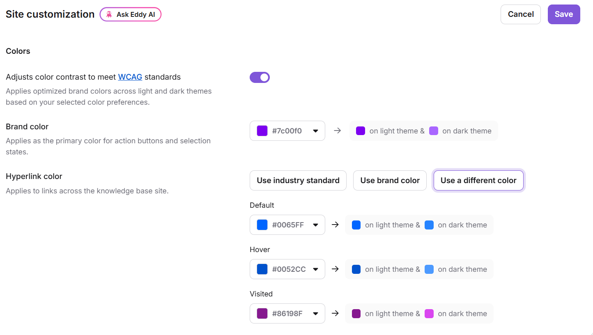Click the Brand color setting label

27,127
